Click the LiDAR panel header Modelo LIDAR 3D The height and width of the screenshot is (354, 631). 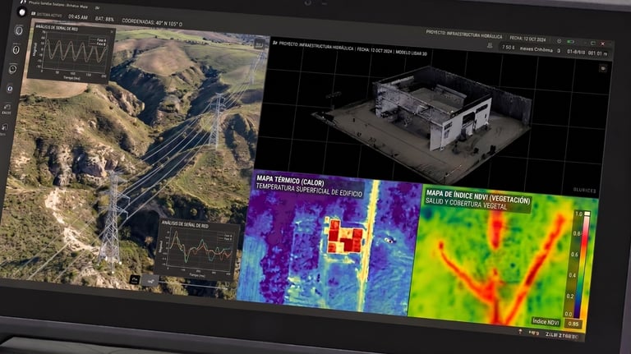(411, 53)
